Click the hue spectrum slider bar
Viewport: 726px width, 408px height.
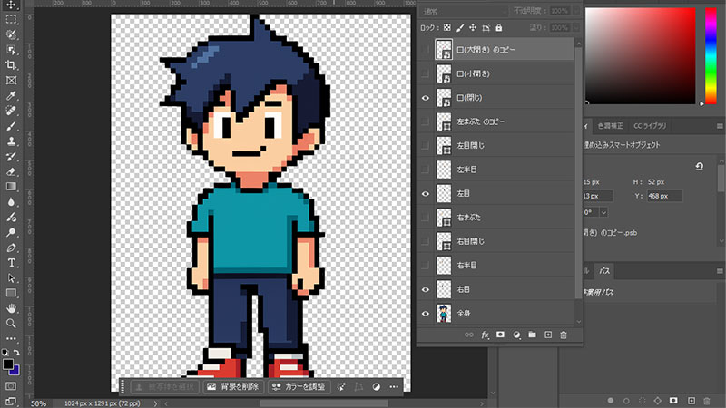tap(711, 56)
